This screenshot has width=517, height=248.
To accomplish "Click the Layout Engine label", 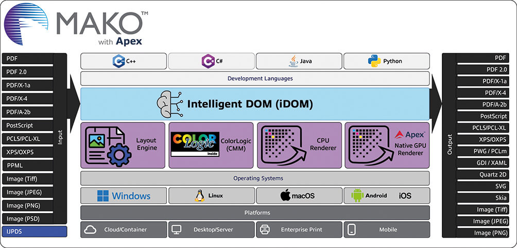I will [146, 144].
